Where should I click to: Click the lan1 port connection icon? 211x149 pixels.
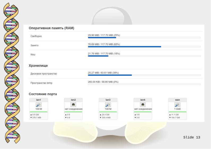[x=39, y=105]
